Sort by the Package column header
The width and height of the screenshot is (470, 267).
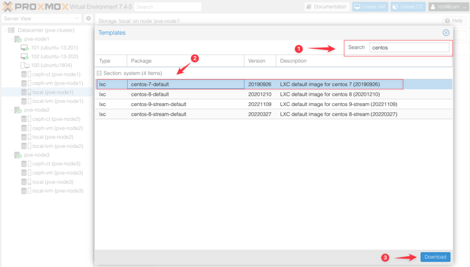coord(185,61)
